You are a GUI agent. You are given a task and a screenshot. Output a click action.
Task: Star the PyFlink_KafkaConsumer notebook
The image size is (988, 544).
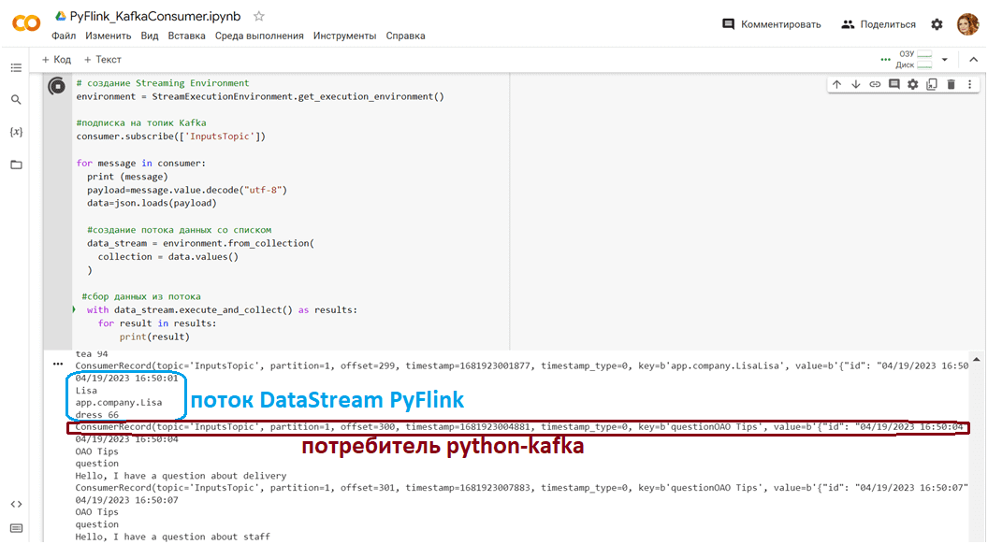click(x=258, y=17)
